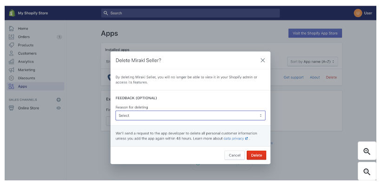Zoom in with the magnifier plus icon
The image size is (381, 185).
pyautogui.click(x=367, y=151)
